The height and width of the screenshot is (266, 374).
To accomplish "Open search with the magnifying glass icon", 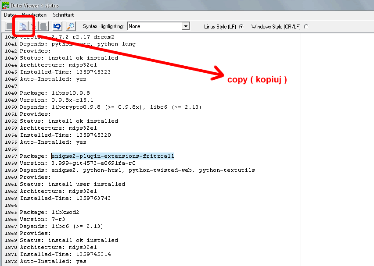I will pyautogui.click(x=71, y=26).
